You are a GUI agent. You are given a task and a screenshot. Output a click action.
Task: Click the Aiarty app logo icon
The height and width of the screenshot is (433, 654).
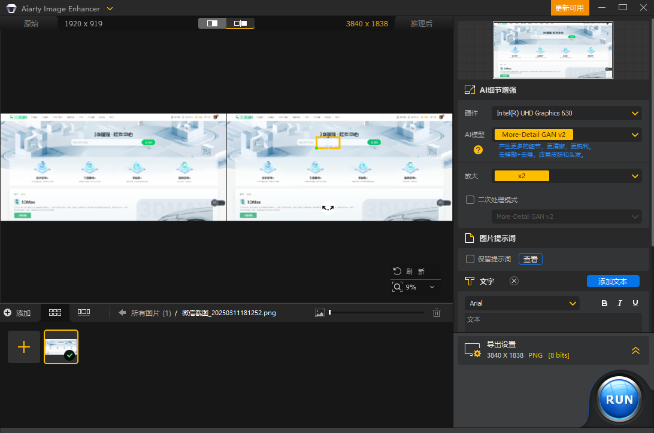click(x=11, y=8)
